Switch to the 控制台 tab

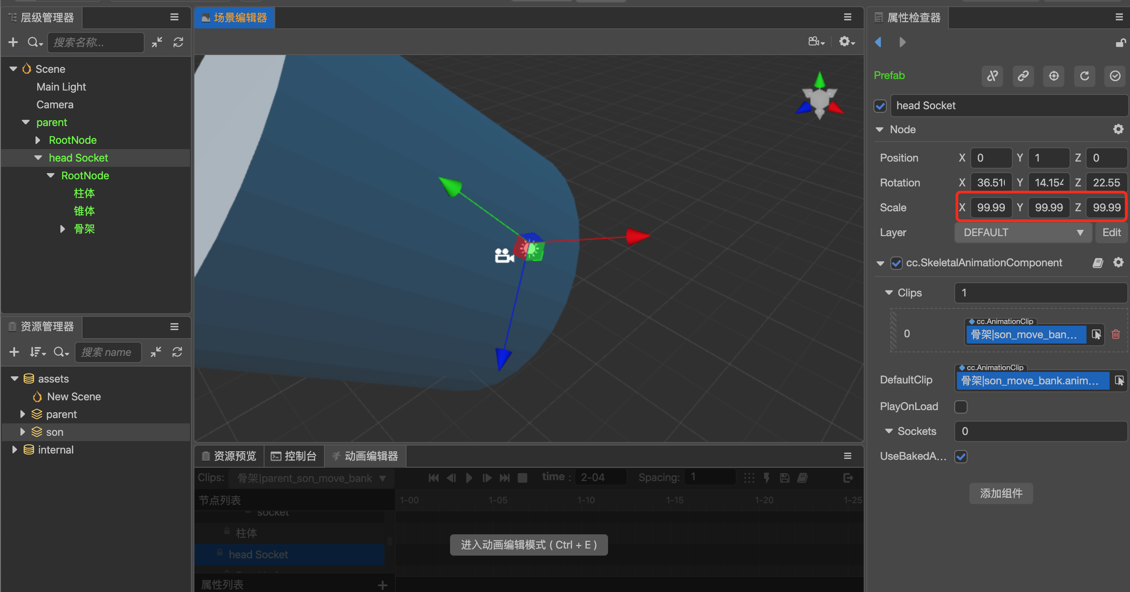[x=294, y=456]
